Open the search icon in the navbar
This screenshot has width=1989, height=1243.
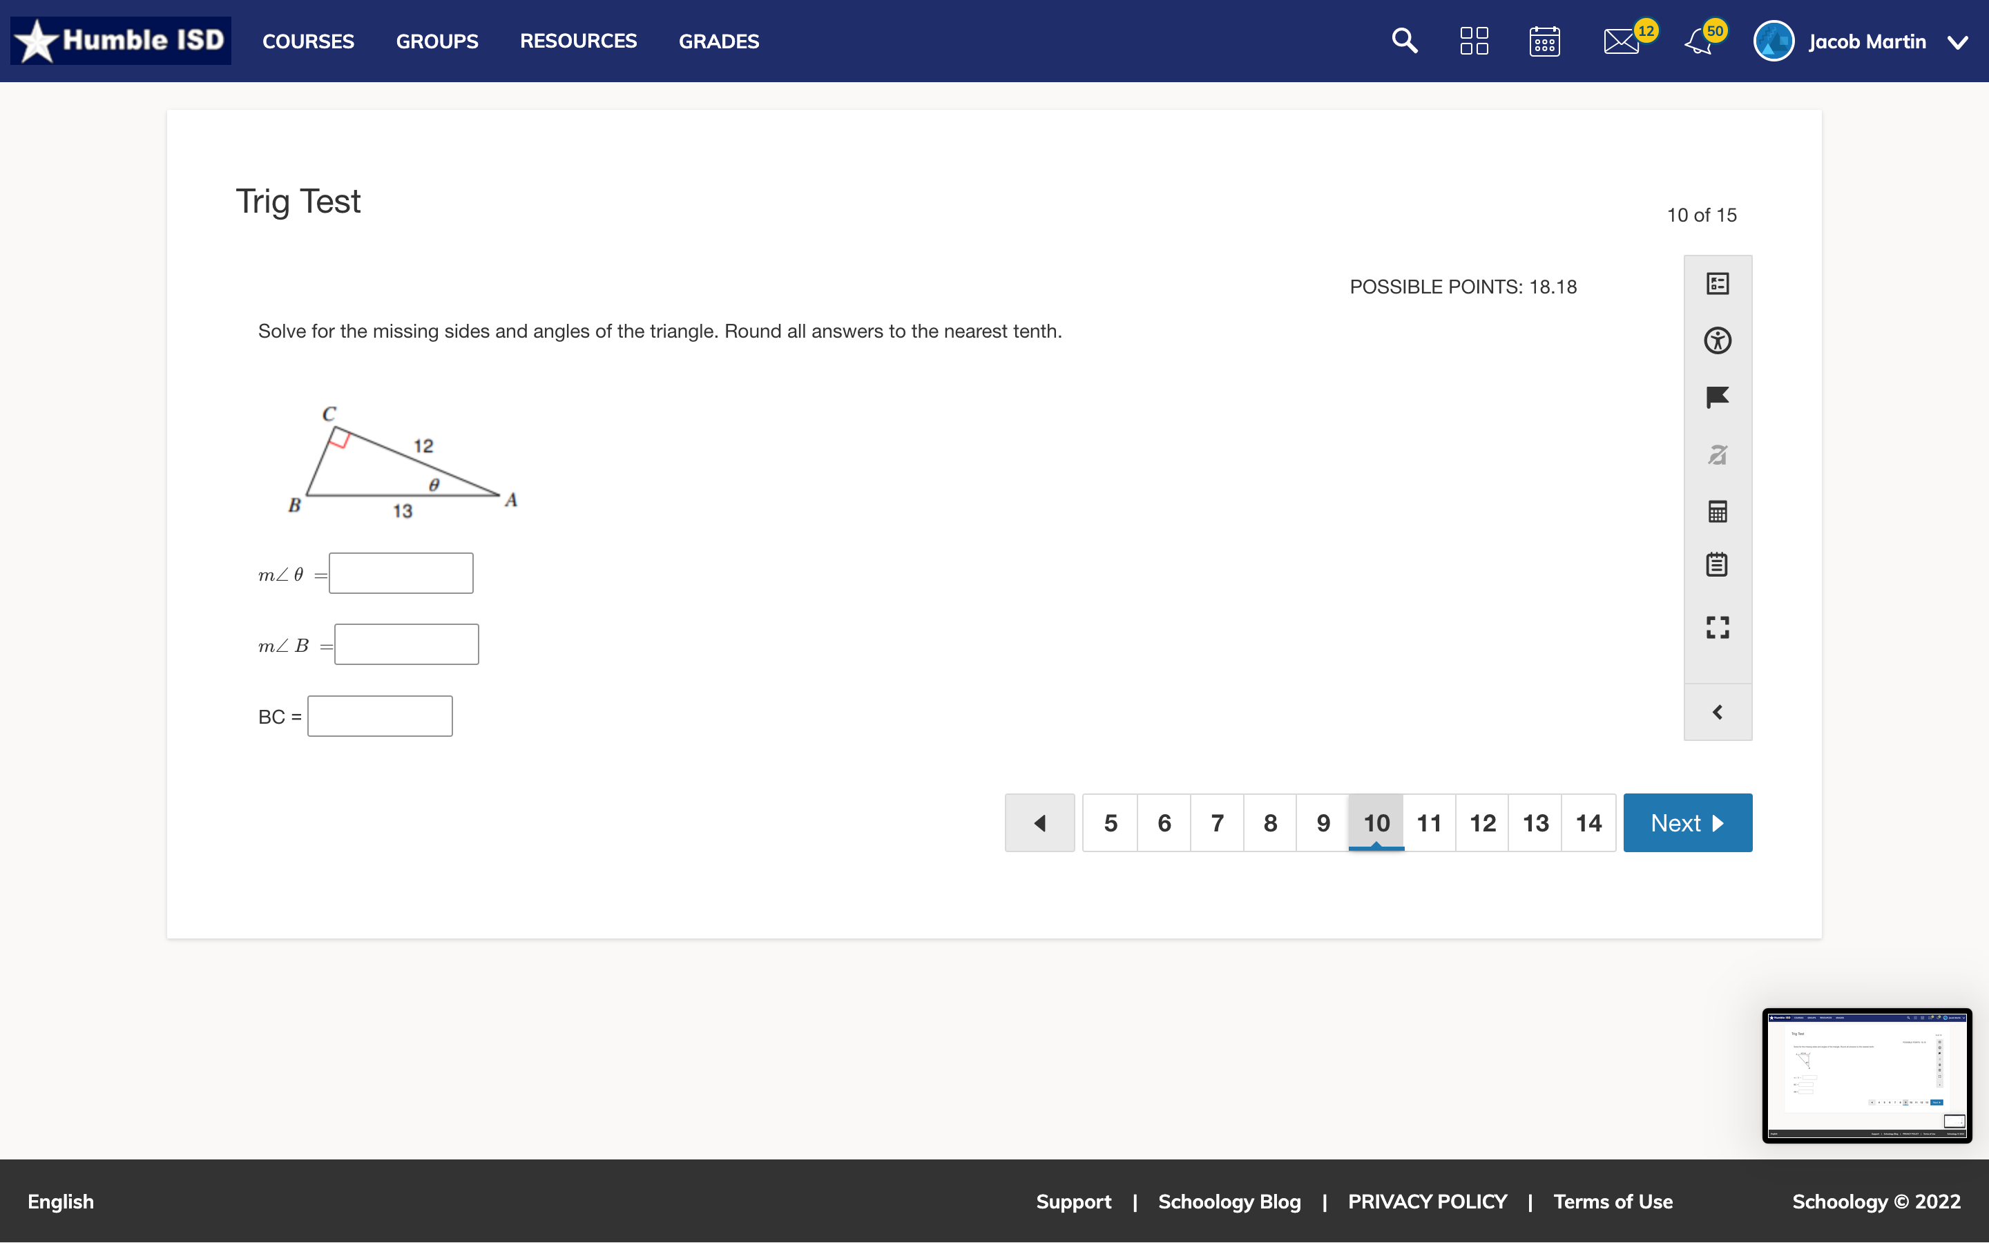[1404, 40]
